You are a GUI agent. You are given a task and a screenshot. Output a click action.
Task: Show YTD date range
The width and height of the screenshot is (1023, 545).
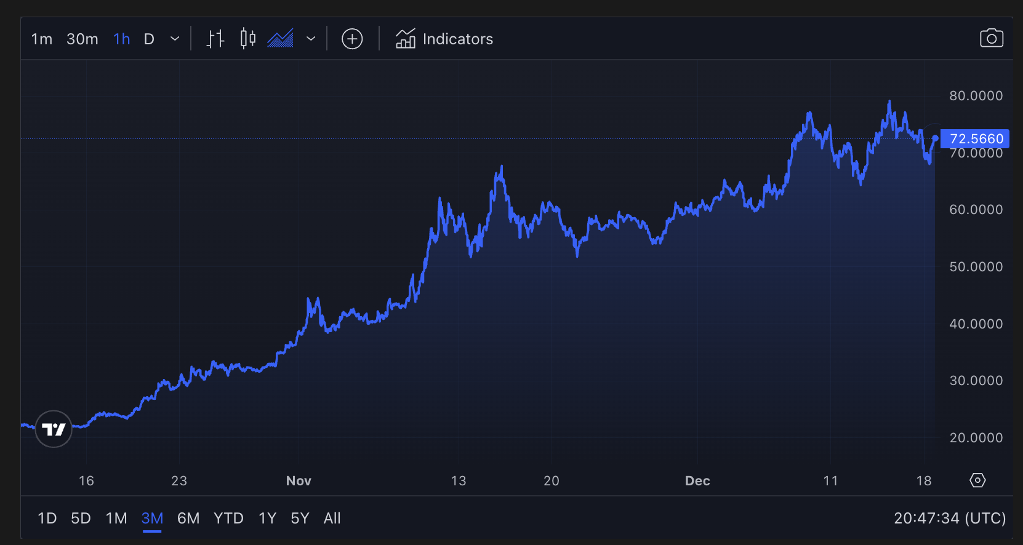[228, 519]
